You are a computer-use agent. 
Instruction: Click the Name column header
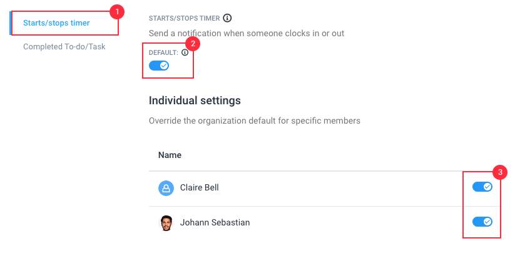(x=170, y=155)
